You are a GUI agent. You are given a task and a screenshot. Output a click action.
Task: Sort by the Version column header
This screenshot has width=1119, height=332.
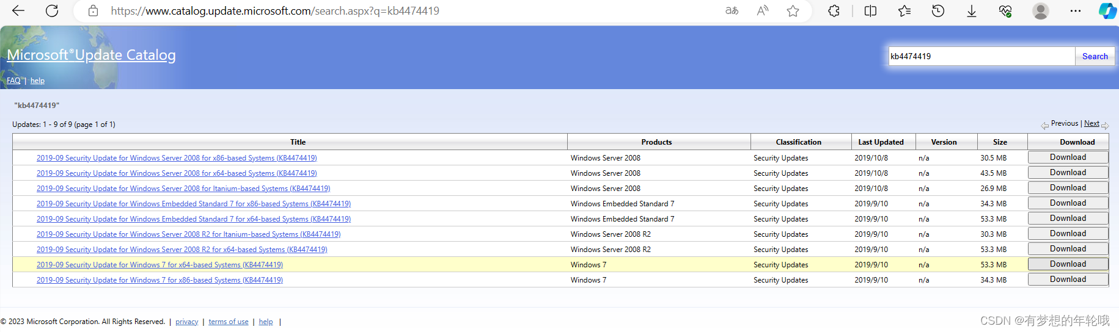click(944, 142)
